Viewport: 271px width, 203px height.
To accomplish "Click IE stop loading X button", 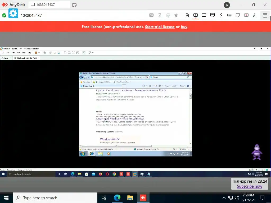I will click(147, 77).
